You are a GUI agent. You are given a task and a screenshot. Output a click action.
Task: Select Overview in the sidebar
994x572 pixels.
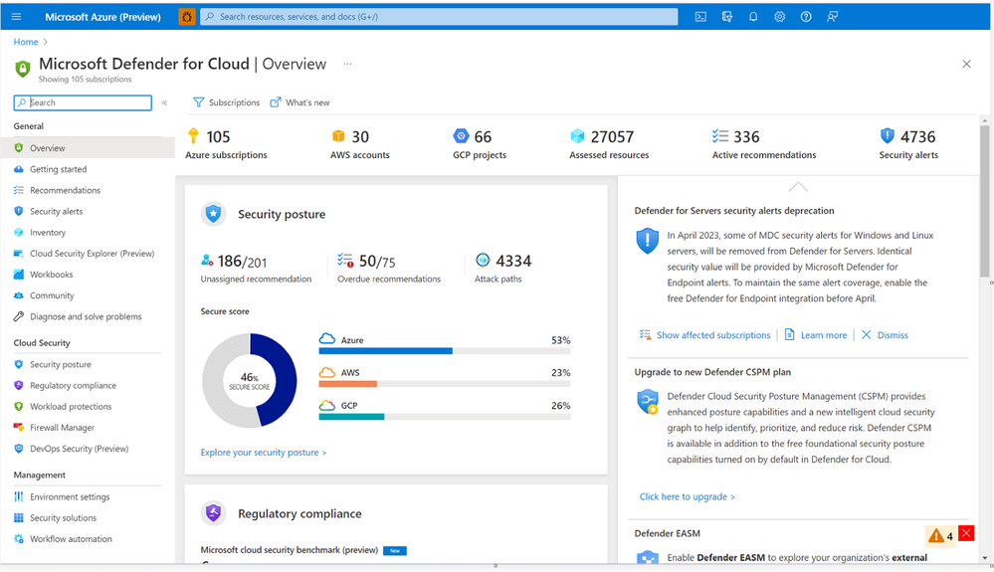pyautogui.click(x=88, y=148)
